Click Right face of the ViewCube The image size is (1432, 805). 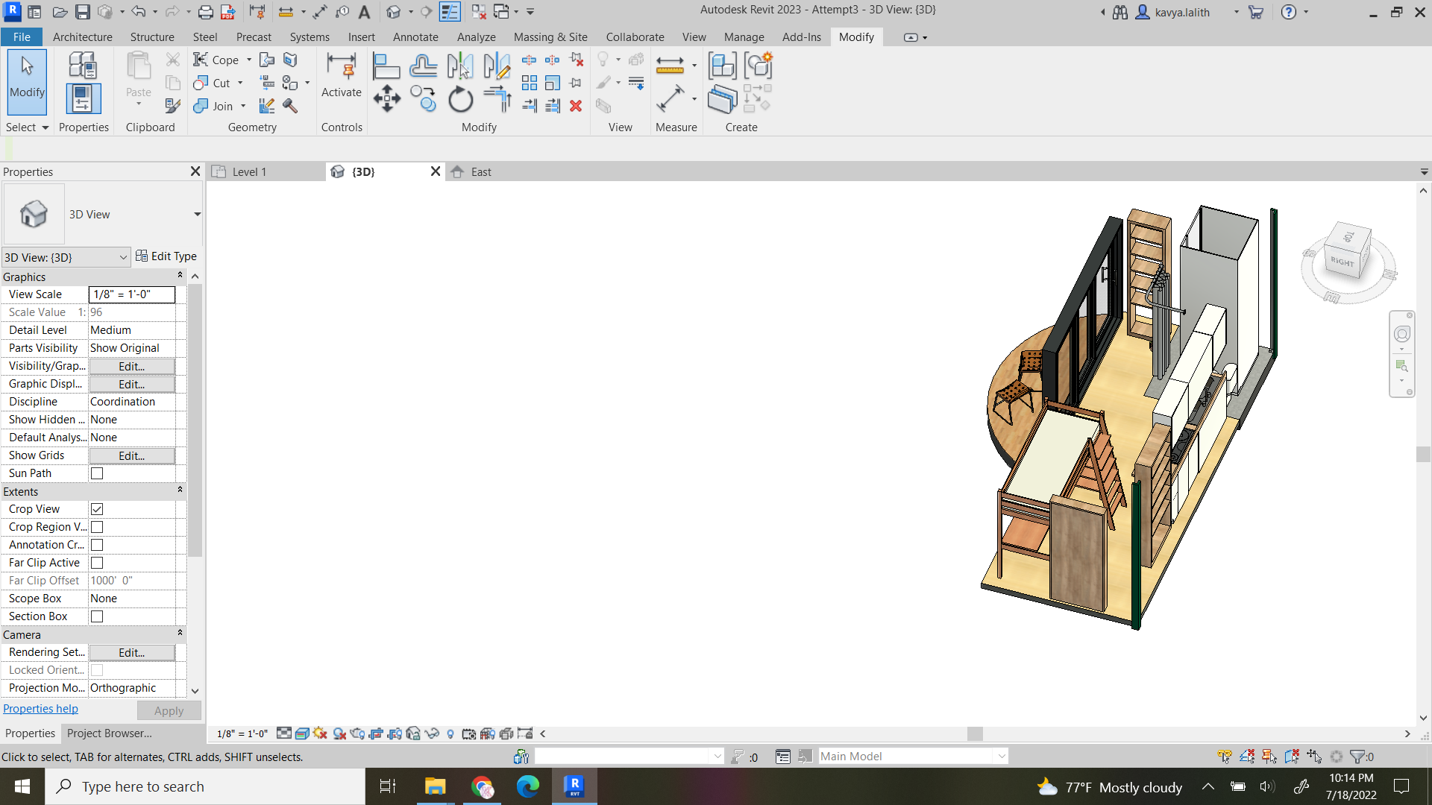pyautogui.click(x=1342, y=262)
